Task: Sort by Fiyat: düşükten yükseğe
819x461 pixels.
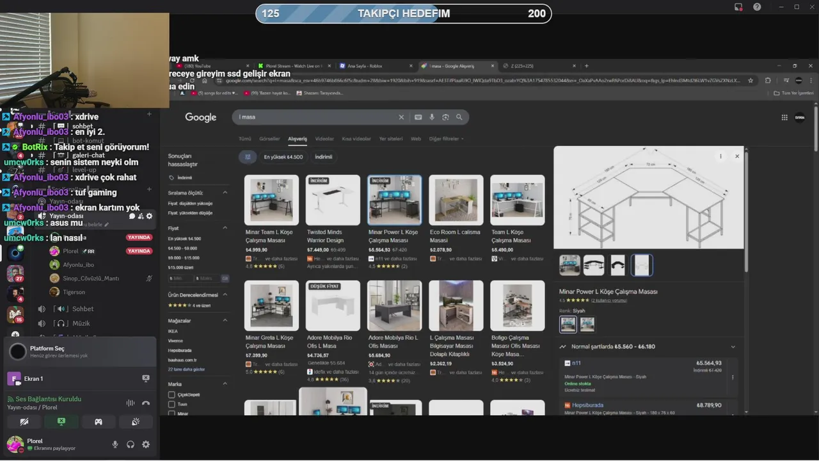Action: tap(191, 204)
